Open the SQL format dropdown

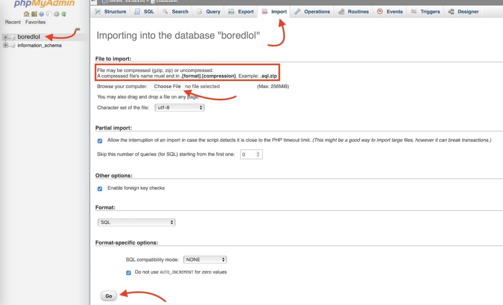[x=136, y=222]
